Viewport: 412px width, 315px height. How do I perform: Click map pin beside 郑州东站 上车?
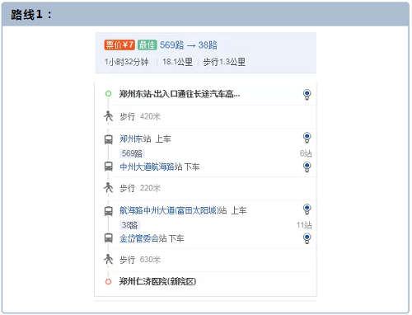[x=307, y=138]
